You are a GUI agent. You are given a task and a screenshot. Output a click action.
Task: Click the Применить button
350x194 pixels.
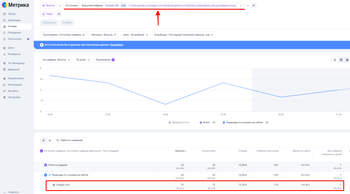coord(49,23)
